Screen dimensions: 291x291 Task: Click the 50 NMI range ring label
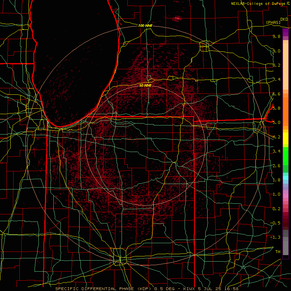[145, 85]
